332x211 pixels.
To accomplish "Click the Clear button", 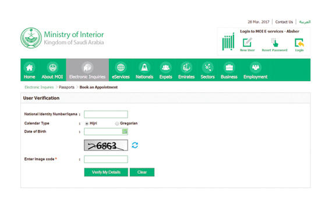I will pos(142,172).
